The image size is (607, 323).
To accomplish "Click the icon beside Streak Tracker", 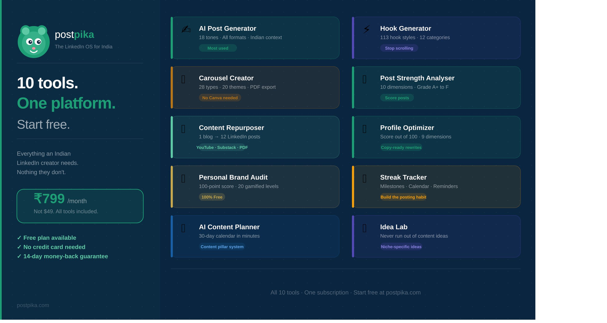I will pos(365,179).
